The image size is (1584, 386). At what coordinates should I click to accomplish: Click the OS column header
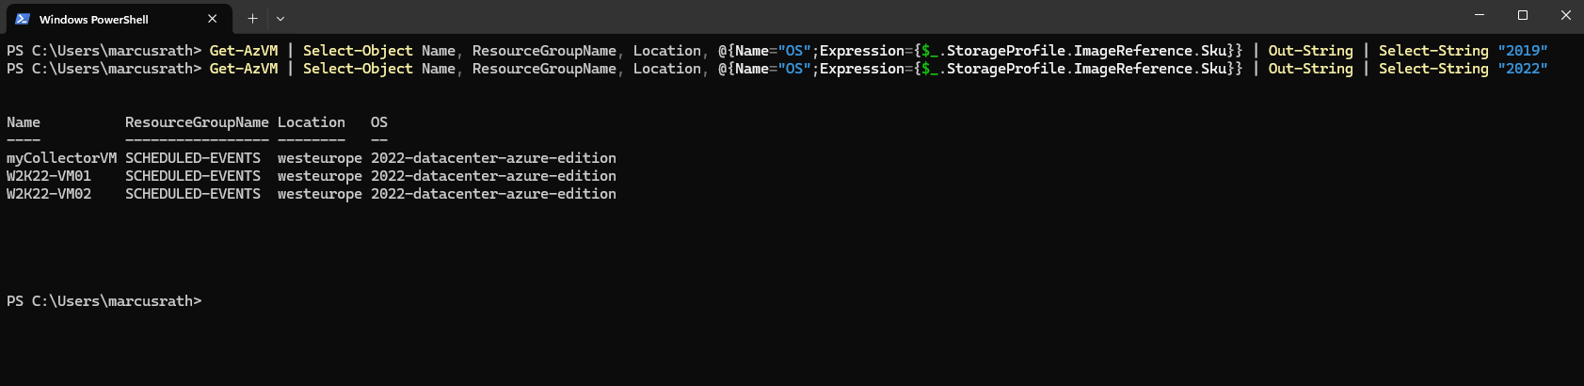pyautogui.click(x=379, y=122)
